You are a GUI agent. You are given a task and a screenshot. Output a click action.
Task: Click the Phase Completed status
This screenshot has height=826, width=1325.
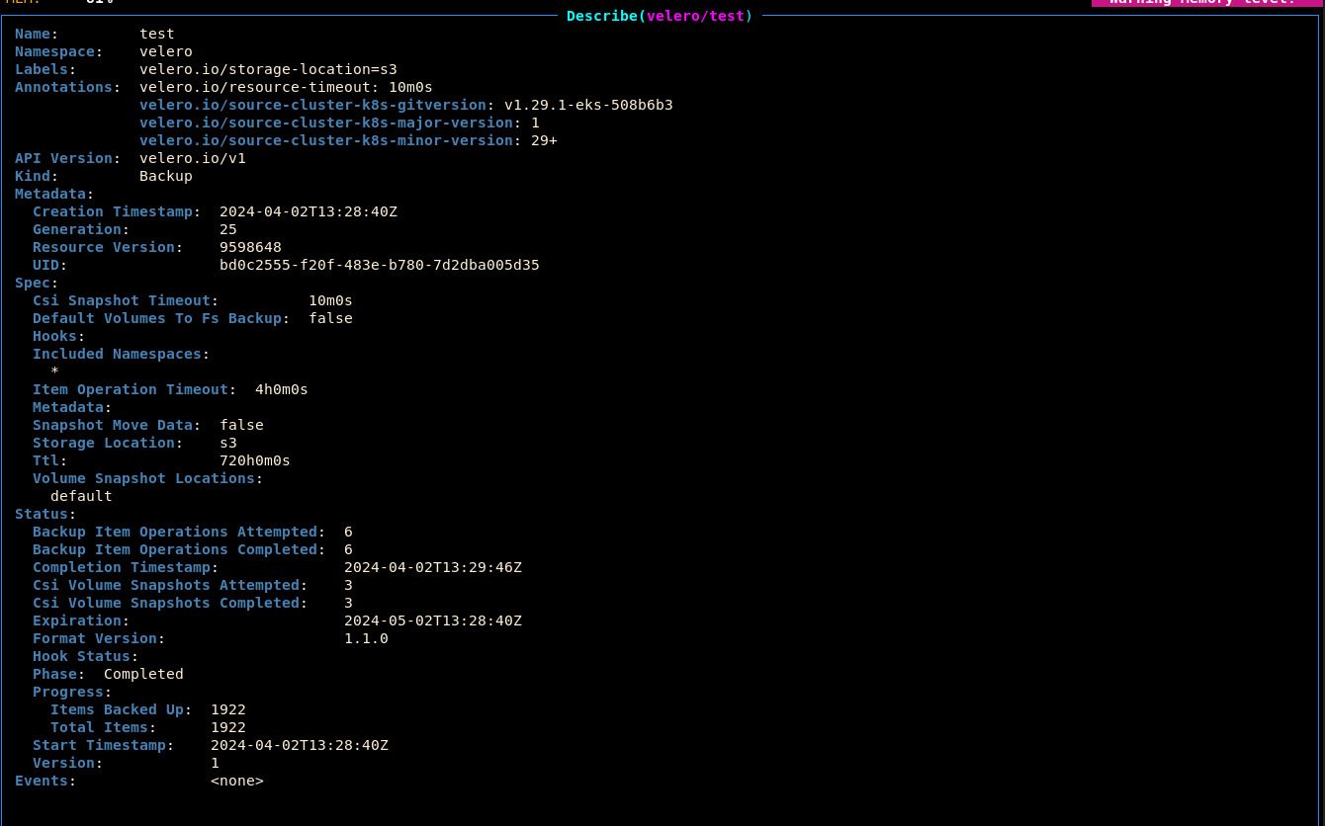click(x=142, y=674)
